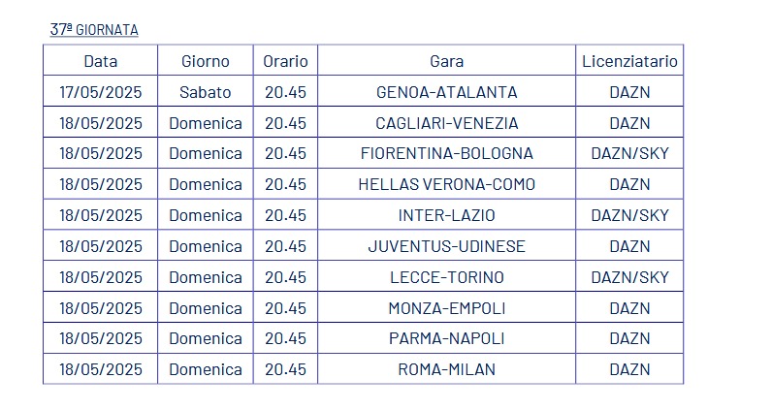Click the ROMA-MILAN match cell
The image size is (772, 410).
(x=446, y=369)
